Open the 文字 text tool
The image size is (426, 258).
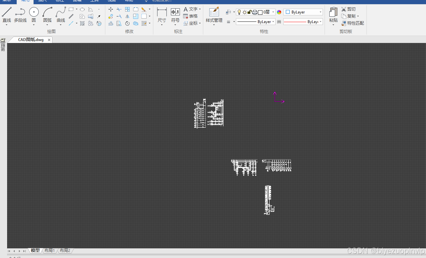pos(190,9)
